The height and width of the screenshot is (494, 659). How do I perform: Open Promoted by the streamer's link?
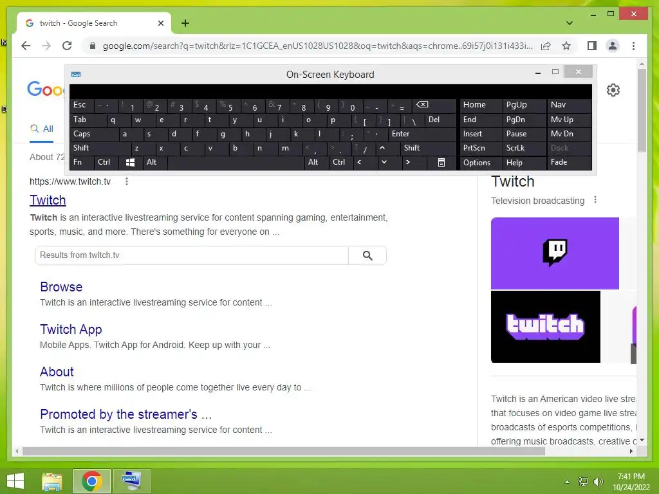pos(125,414)
